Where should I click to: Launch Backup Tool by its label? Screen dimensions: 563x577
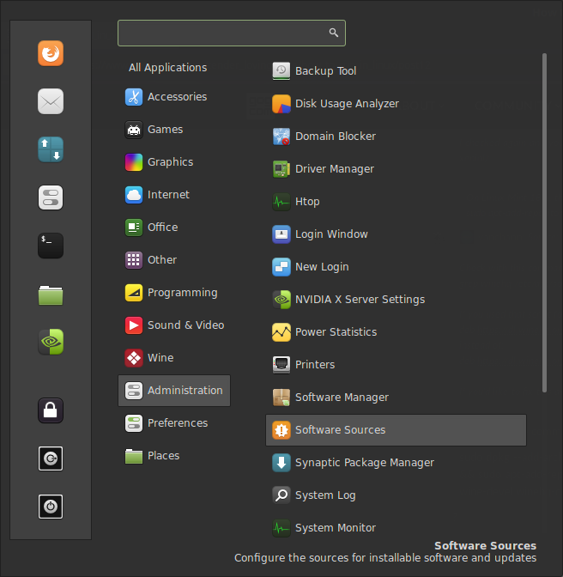tap(325, 71)
